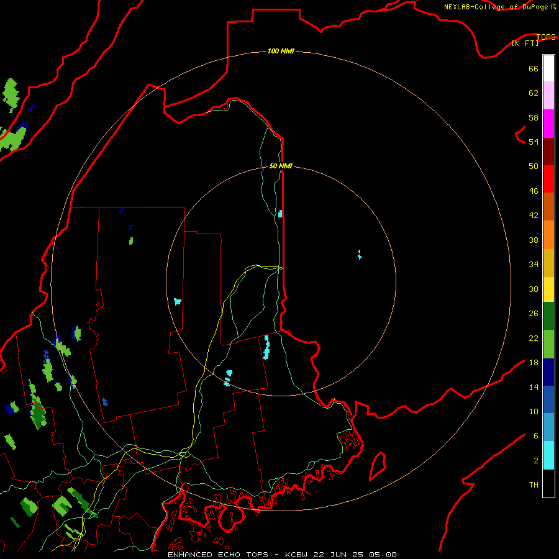Select the black TH legend swatch

(548, 483)
